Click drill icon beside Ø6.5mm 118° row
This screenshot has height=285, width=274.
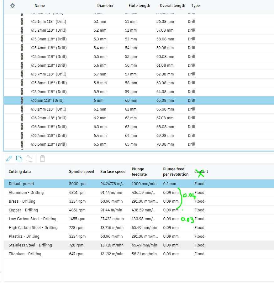(x=22, y=144)
